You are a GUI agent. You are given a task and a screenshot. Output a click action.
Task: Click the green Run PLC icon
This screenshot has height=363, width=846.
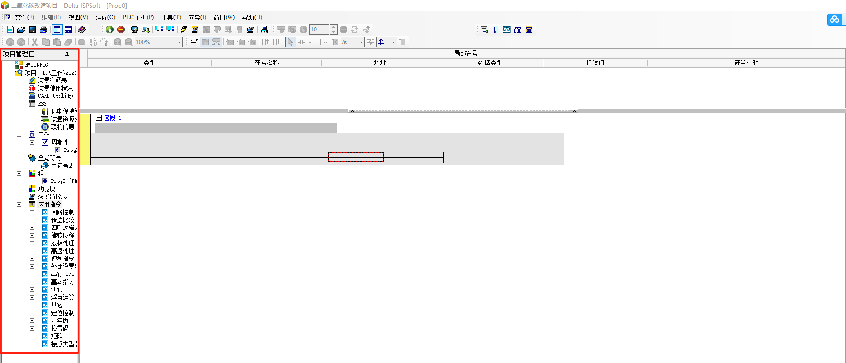pyautogui.click(x=110, y=30)
